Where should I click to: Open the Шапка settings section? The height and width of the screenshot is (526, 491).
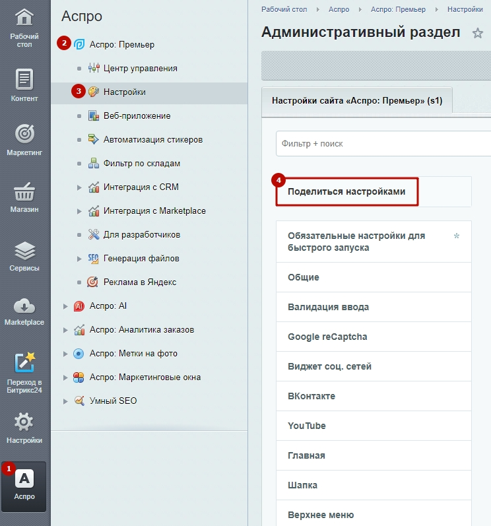coord(374,485)
